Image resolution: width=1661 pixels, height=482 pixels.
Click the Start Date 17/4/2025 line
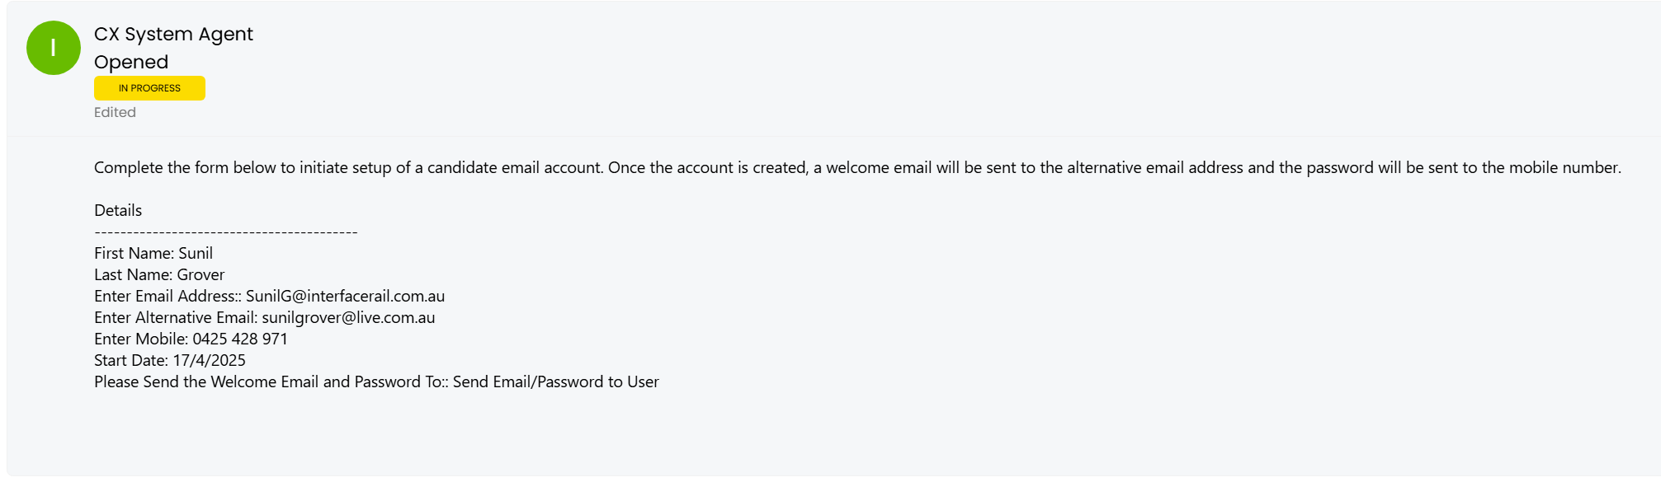[x=170, y=360]
